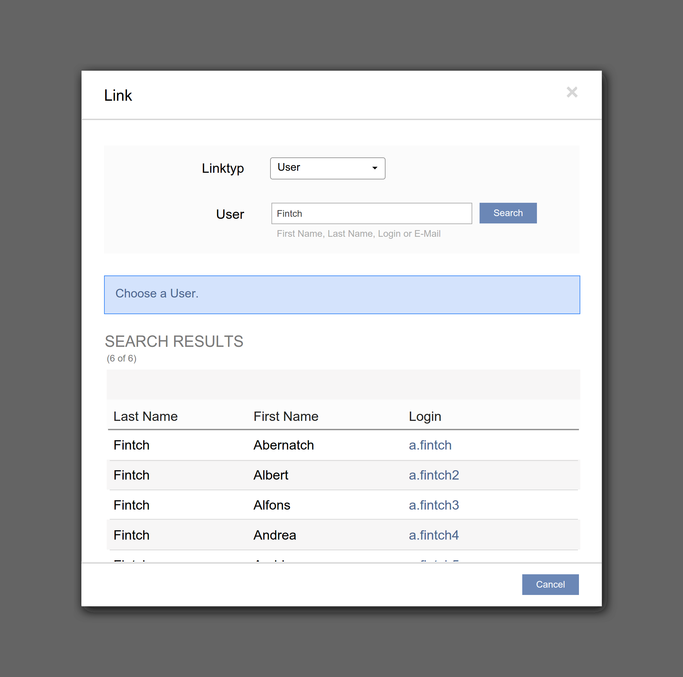
Task: Click the Linktyp field label
Action: click(223, 168)
